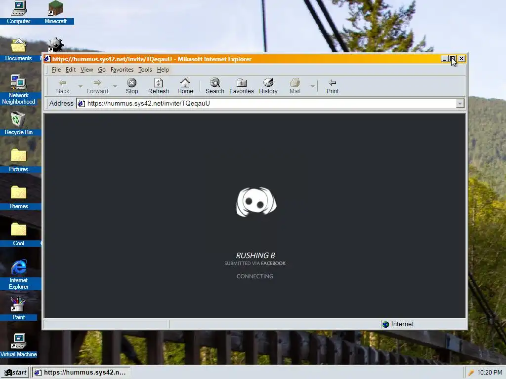Select the Pictures folder icon
Screen dimensions: 506x379
point(18,160)
